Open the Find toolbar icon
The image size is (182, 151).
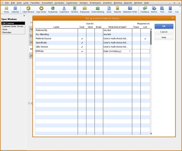[x=162, y=10]
